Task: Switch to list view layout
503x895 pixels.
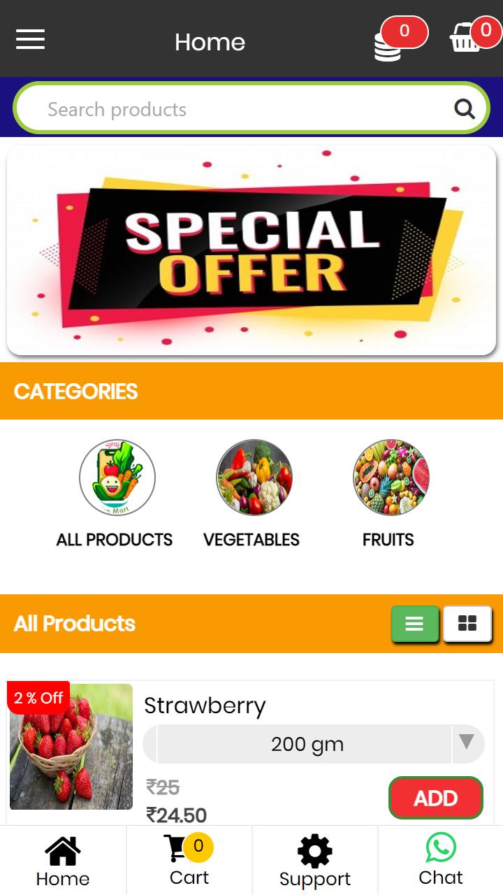Action: (415, 624)
